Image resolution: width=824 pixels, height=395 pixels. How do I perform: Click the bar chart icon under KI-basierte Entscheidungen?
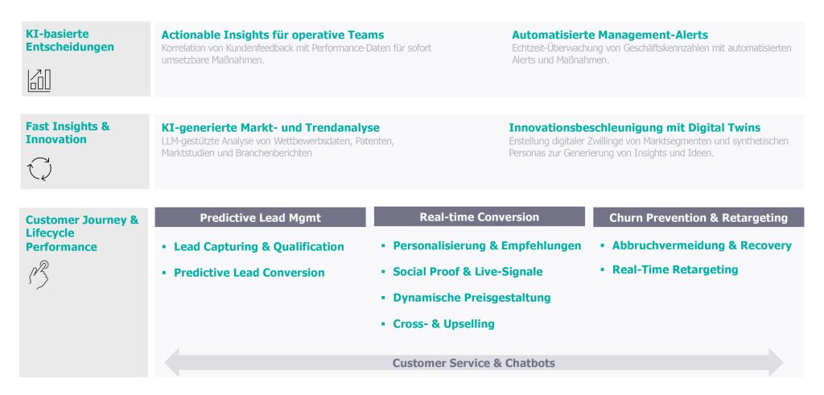[x=39, y=79]
